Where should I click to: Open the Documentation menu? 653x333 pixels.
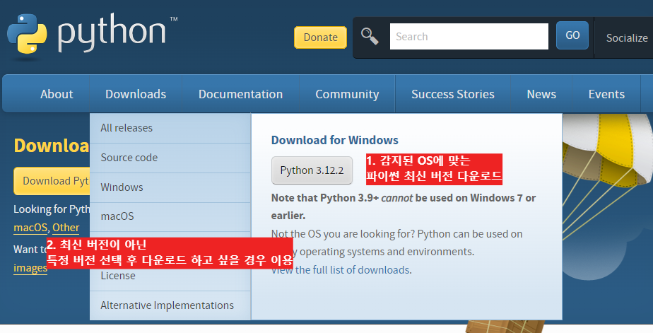[x=240, y=94]
